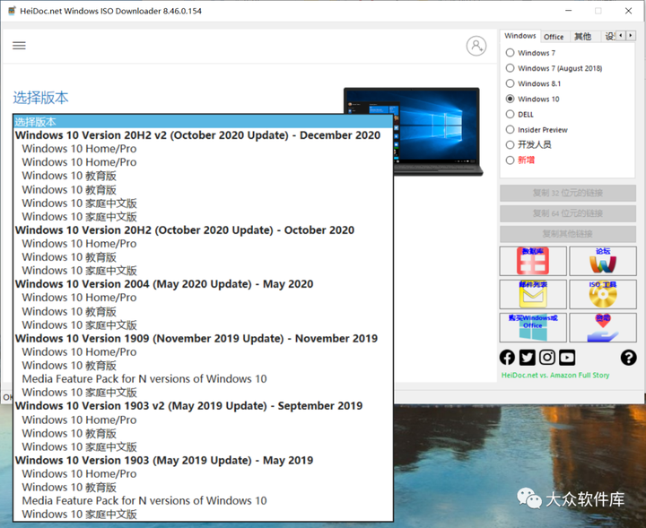Open the ISO 工具 disc icon button

[603, 294]
